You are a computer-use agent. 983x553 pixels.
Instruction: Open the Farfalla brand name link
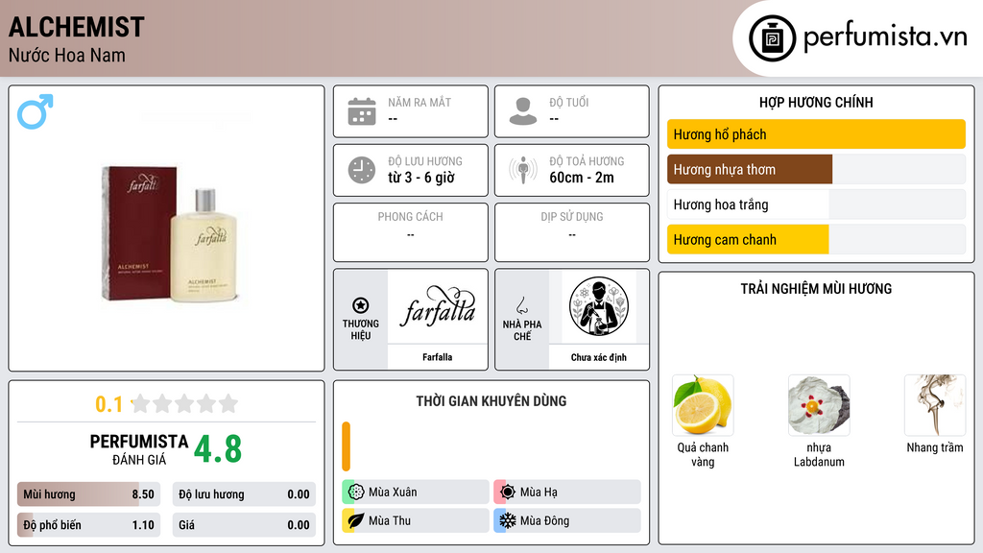point(438,357)
